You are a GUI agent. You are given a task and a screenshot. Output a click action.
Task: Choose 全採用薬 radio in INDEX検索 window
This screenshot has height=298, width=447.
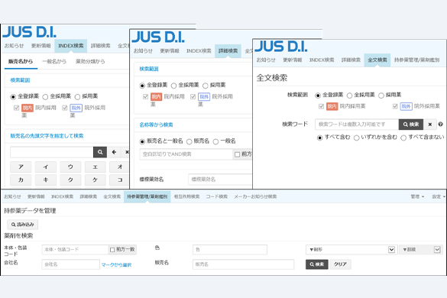coord(45,97)
